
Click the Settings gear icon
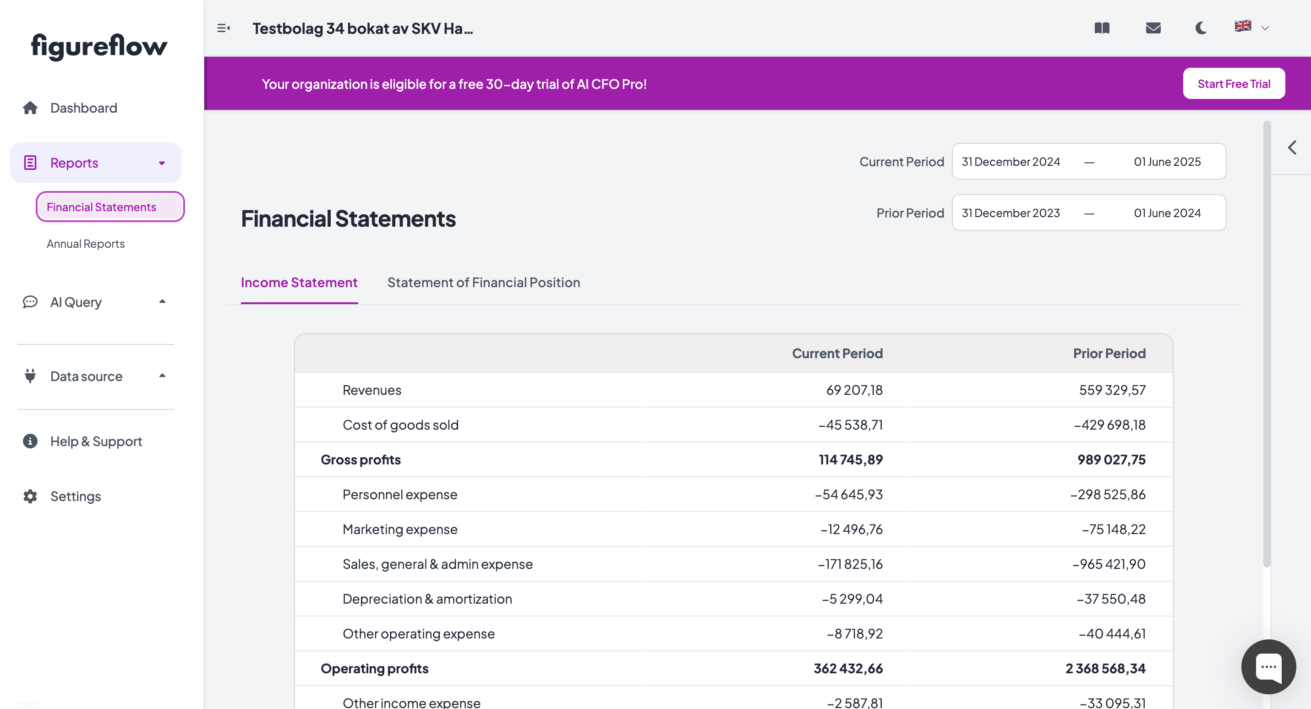click(x=30, y=496)
